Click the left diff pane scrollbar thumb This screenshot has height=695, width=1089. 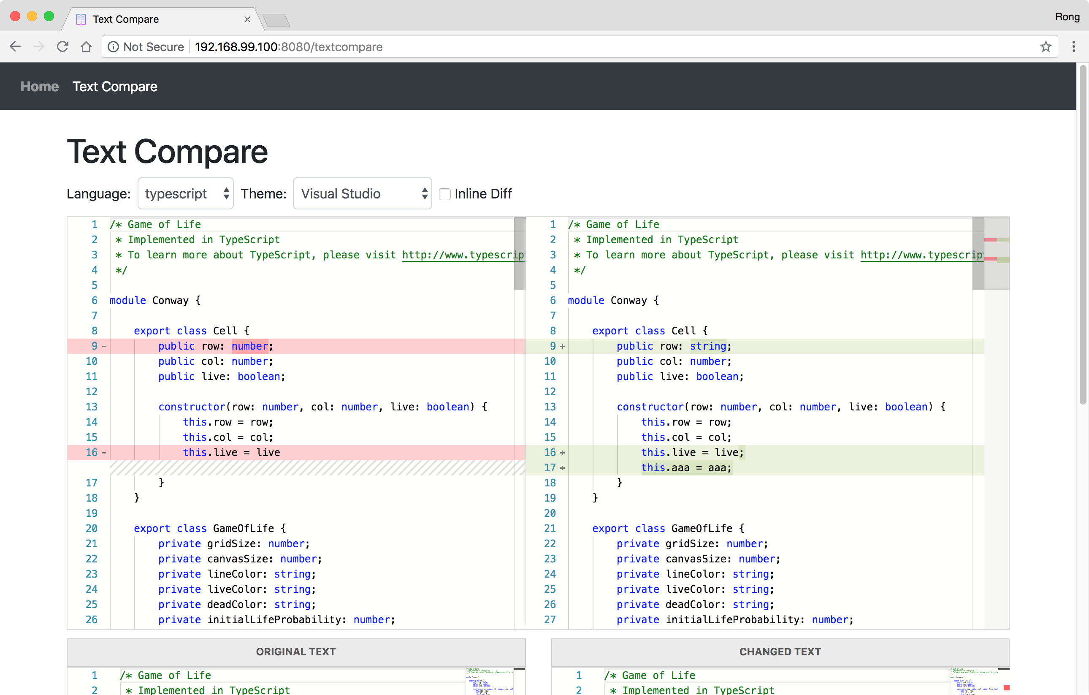pos(520,253)
